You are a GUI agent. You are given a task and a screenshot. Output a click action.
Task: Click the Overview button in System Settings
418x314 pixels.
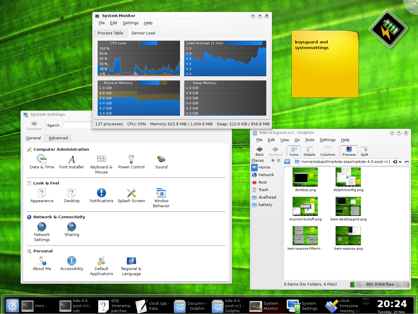pyautogui.click(x=34, y=126)
